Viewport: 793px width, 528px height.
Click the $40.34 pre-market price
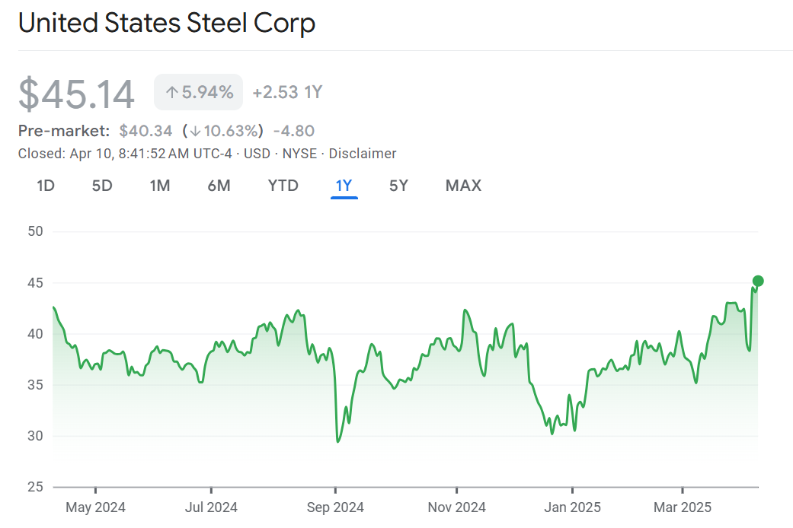[x=145, y=131]
